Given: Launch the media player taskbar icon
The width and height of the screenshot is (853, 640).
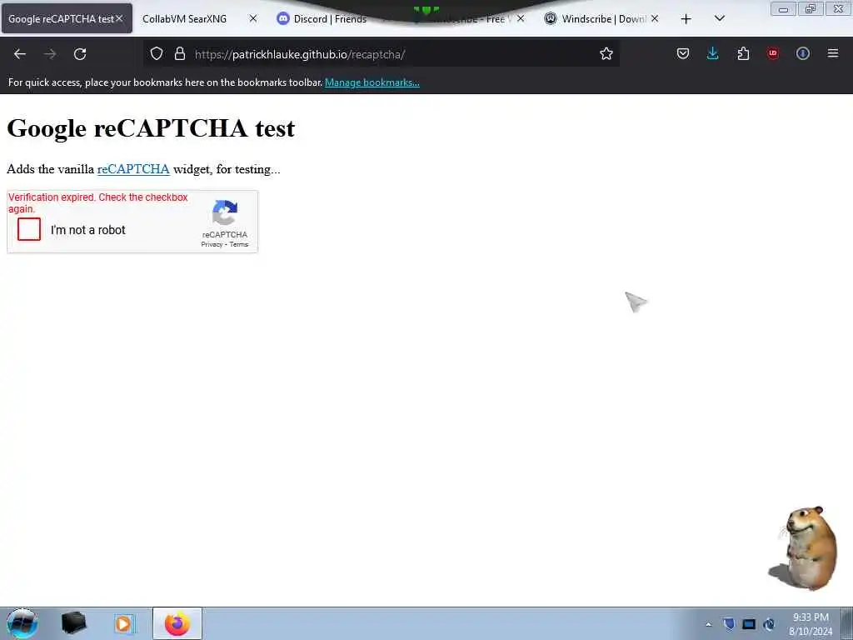Looking at the screenshot, I should [x=123, y=623].
